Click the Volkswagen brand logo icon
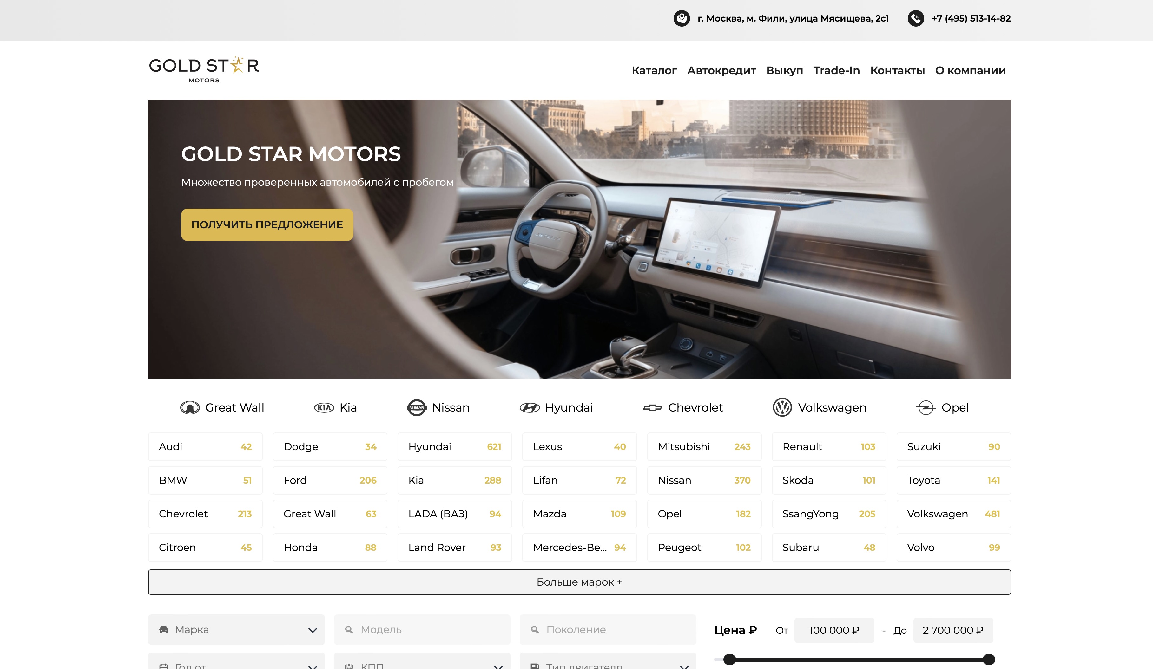The image size is (1153, 669). click(x=782, y=407)
